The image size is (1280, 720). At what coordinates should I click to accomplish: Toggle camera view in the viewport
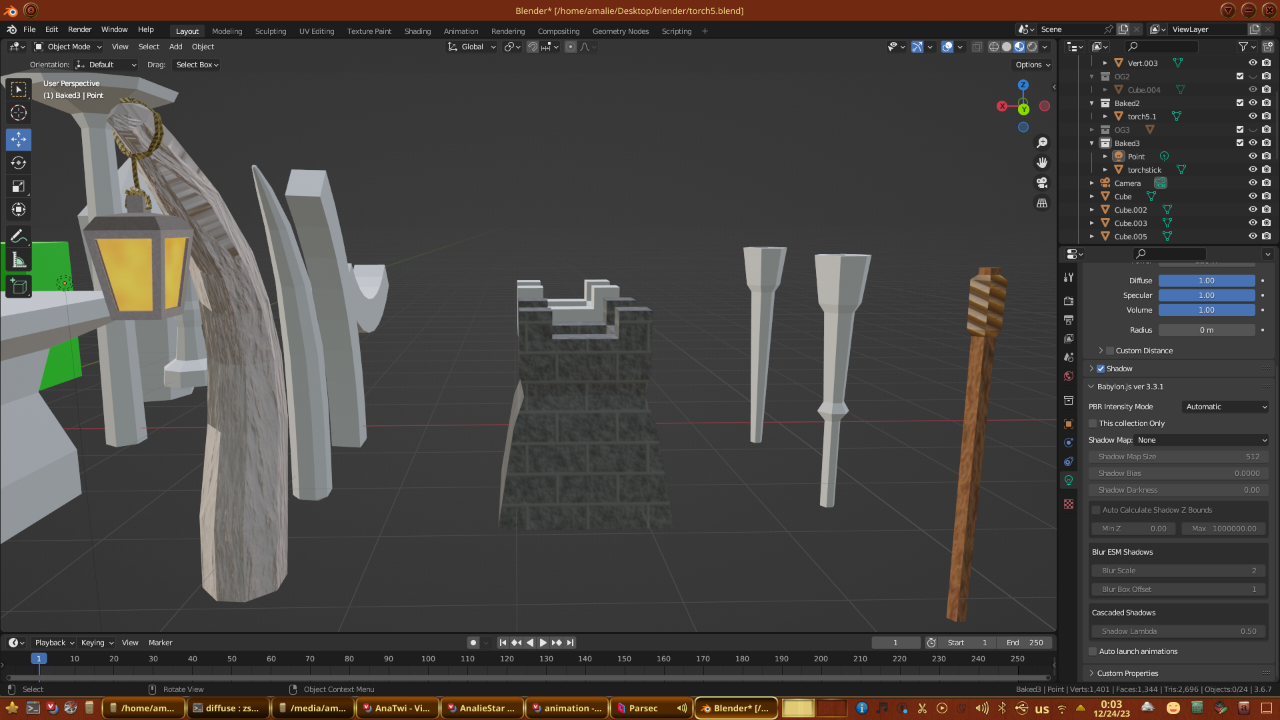[1042, 183]
